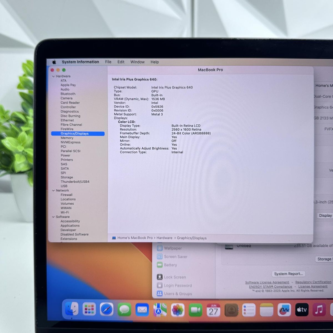Select Memory in Hardware list
333x333 pixels.
click(x=67, y=138)
